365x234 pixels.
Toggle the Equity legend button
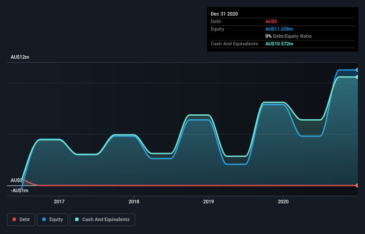pyautogui.click(x=52, y=220)
